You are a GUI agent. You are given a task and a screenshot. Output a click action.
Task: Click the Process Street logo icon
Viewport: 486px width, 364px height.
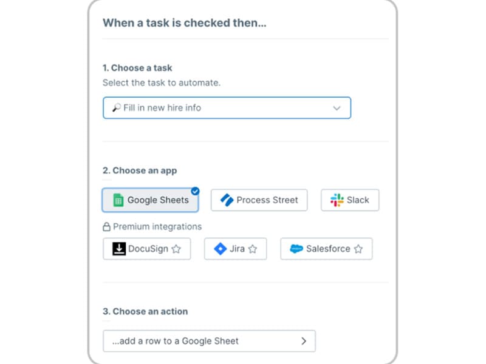[x=226, y=200]
